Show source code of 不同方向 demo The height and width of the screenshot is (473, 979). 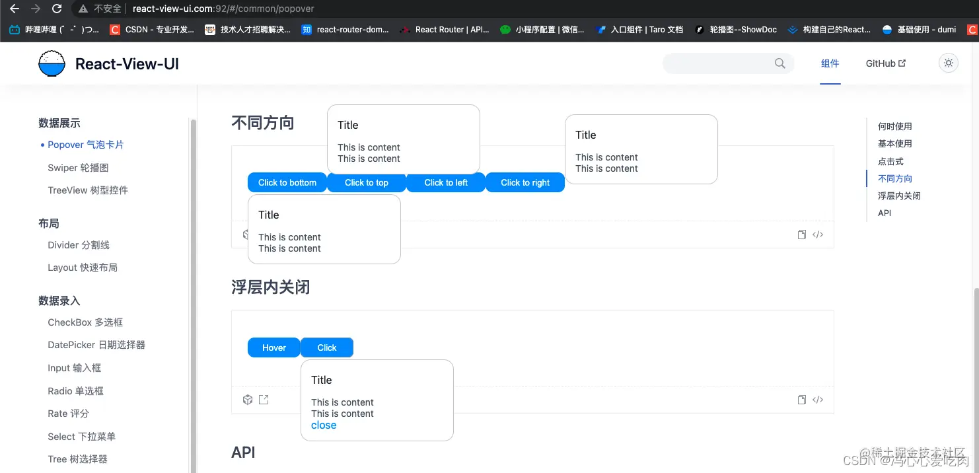(x=818, y=235)
